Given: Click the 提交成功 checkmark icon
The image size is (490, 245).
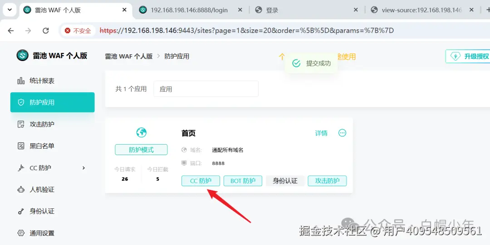Looking at the screenshot, I should (296, 63).
